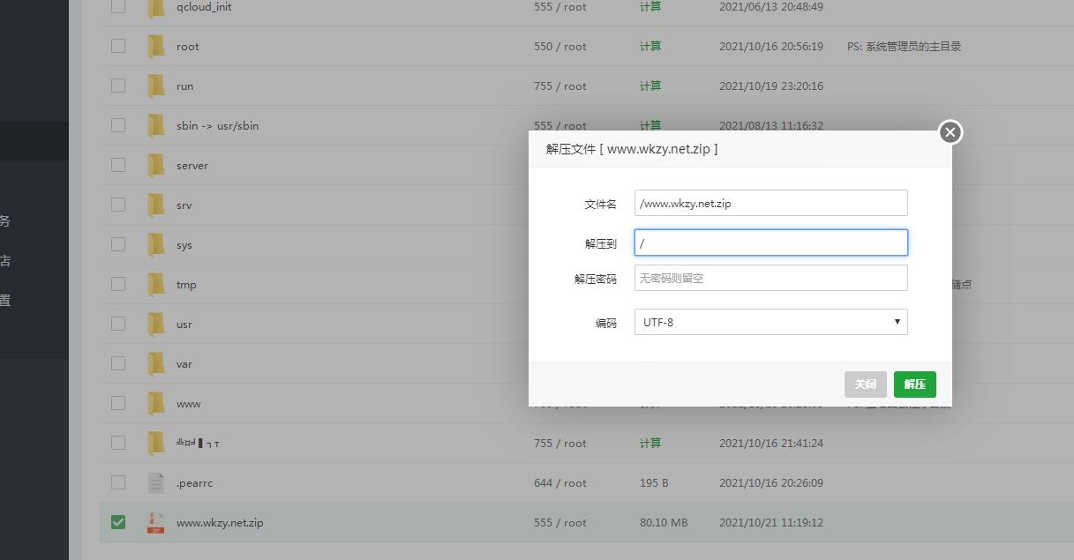Click the green 解压 extract button
1074x560 pixels.
pos(914,385)
